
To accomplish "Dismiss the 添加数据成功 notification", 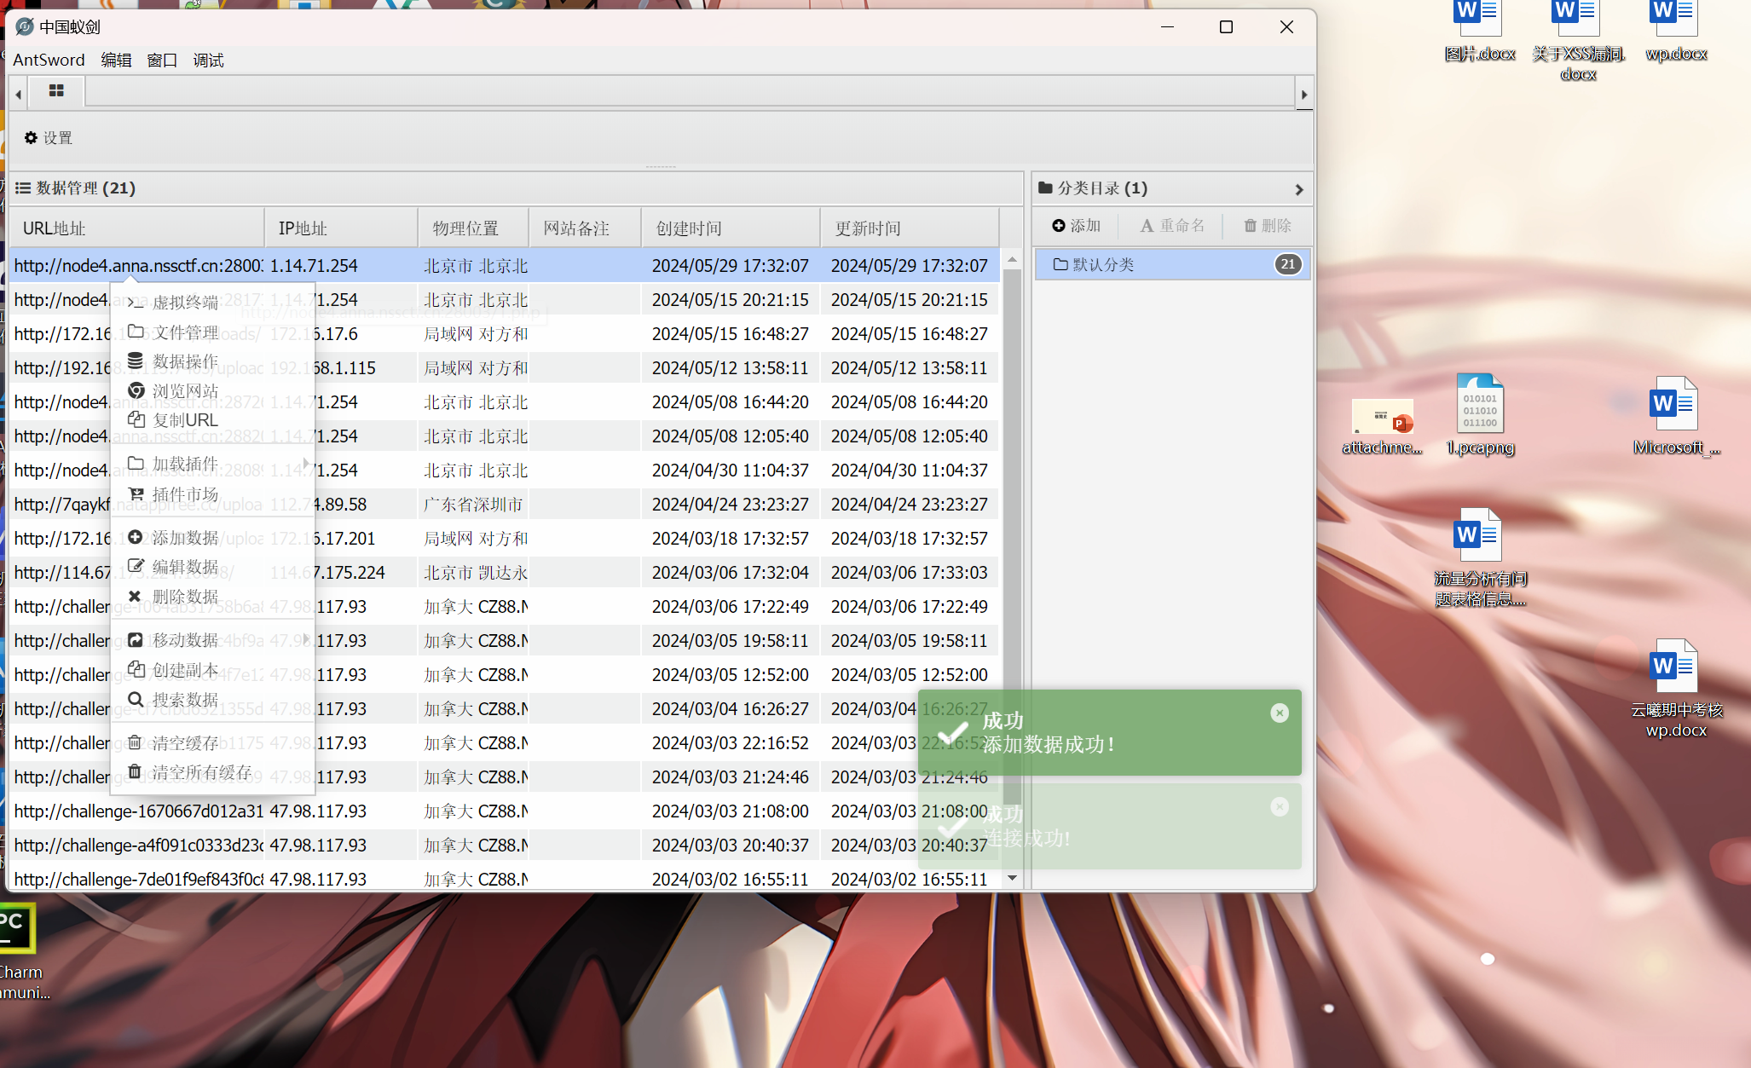I will point(1279,713).
